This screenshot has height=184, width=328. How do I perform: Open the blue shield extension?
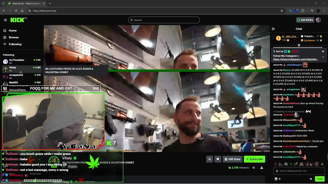point(297,11)
